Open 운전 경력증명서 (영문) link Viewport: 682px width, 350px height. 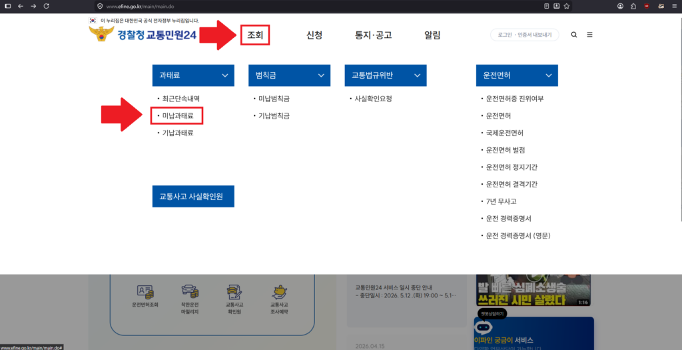pos(518,235)
